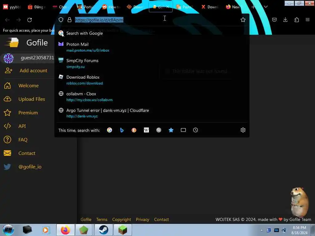
Task: Open Contact in the sidebar
Action: click(27, 153)
